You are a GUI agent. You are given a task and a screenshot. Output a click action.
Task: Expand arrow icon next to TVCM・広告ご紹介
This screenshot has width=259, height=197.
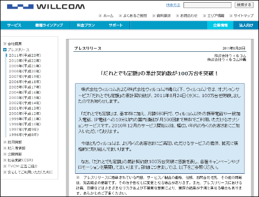coord(5,166)
